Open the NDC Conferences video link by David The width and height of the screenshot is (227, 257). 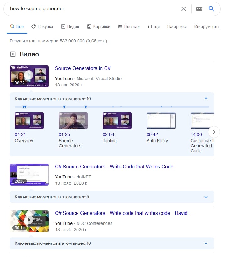pos(124,213)
